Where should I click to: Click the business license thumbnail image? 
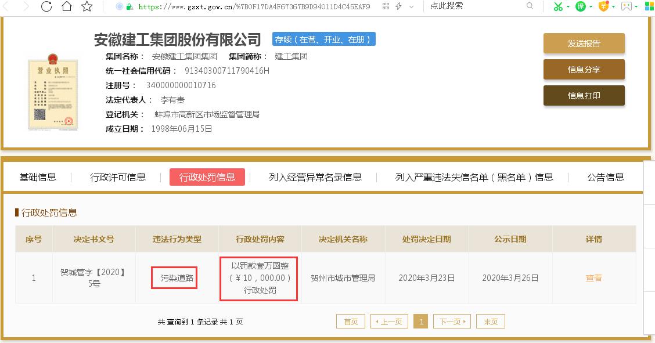tap(52, 94)
